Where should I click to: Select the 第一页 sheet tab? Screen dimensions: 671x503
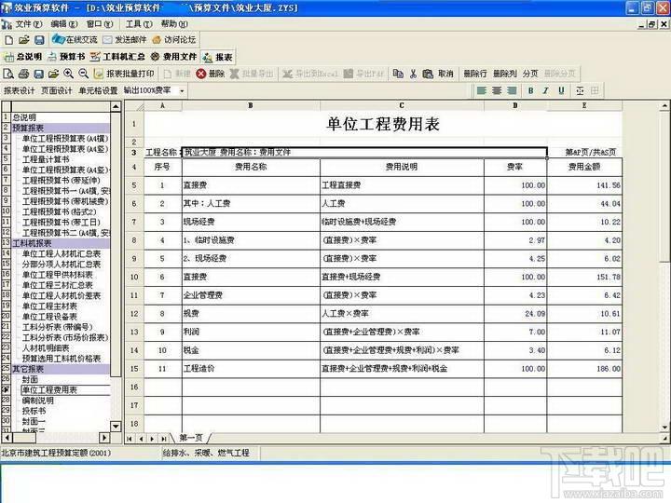[191, 438]
